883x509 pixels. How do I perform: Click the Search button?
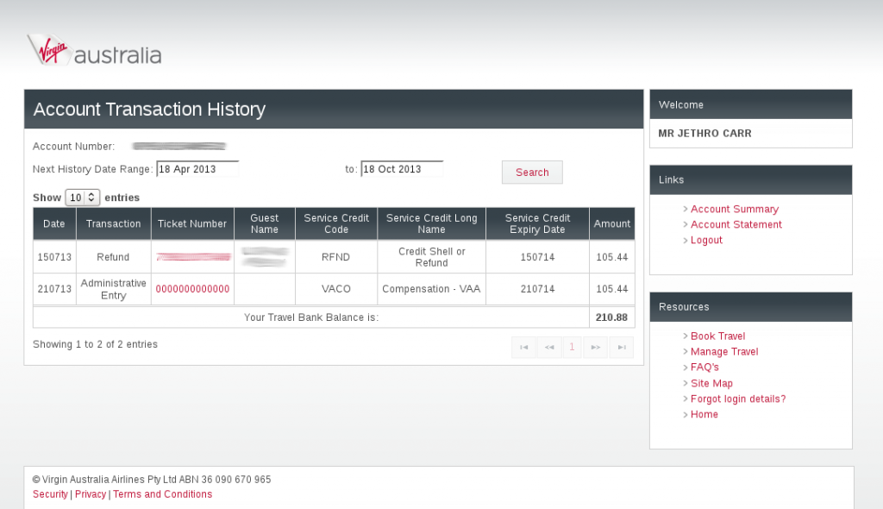coord(532,173)
